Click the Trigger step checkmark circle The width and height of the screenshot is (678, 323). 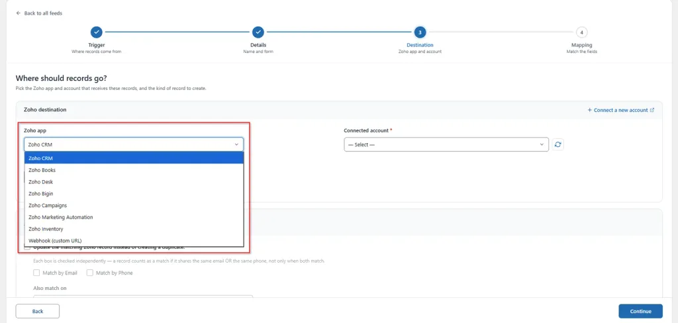pos(97,32)
